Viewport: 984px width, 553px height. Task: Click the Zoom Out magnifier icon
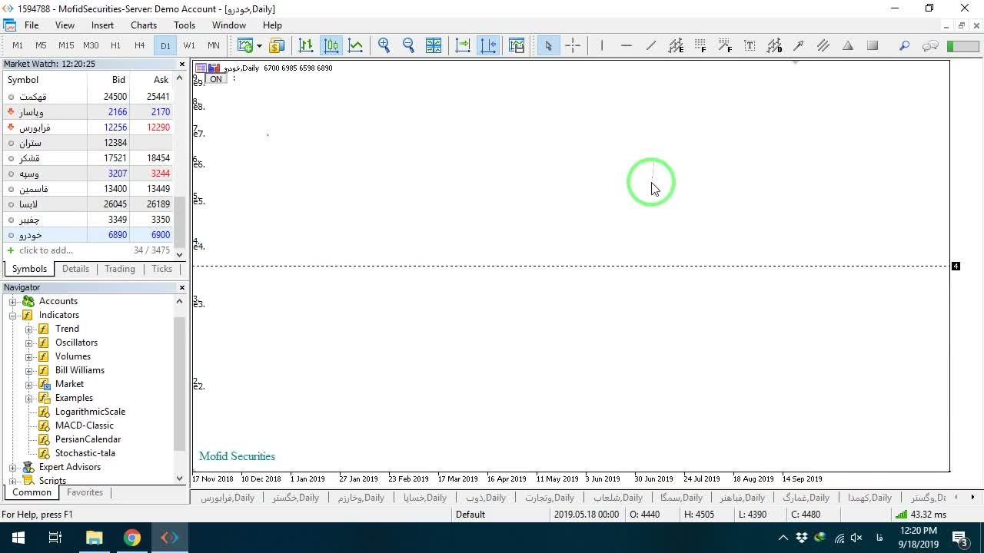click(409, 46)
